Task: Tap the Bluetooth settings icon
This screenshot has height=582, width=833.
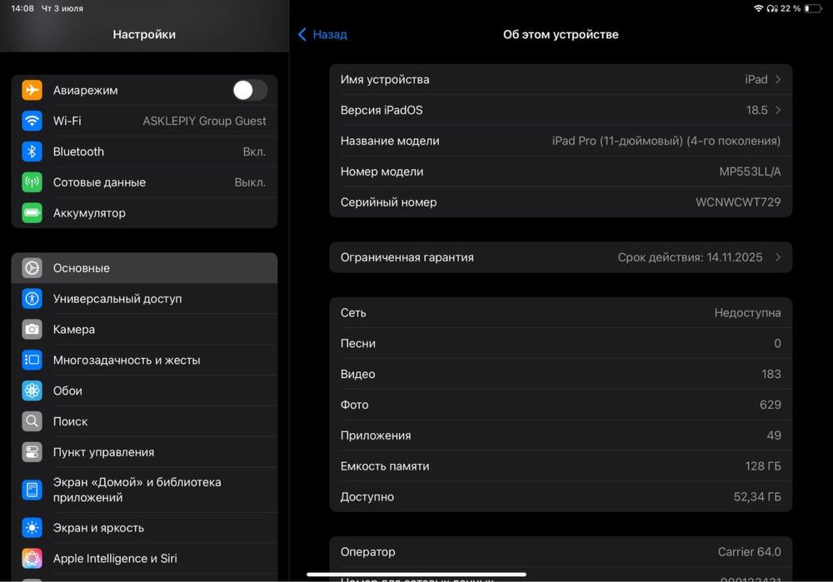Action: tap(32, 152)
